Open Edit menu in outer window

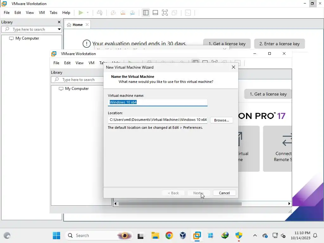point(18,13)
